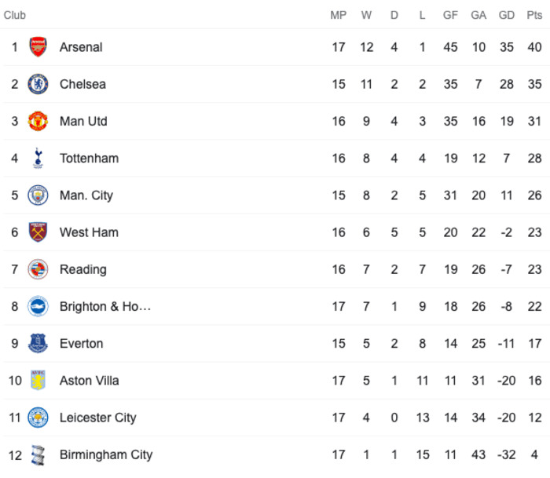The height and width of the screenshot is (478, 550).
Task: Click the Arsenal club crest
Action: 38,47
